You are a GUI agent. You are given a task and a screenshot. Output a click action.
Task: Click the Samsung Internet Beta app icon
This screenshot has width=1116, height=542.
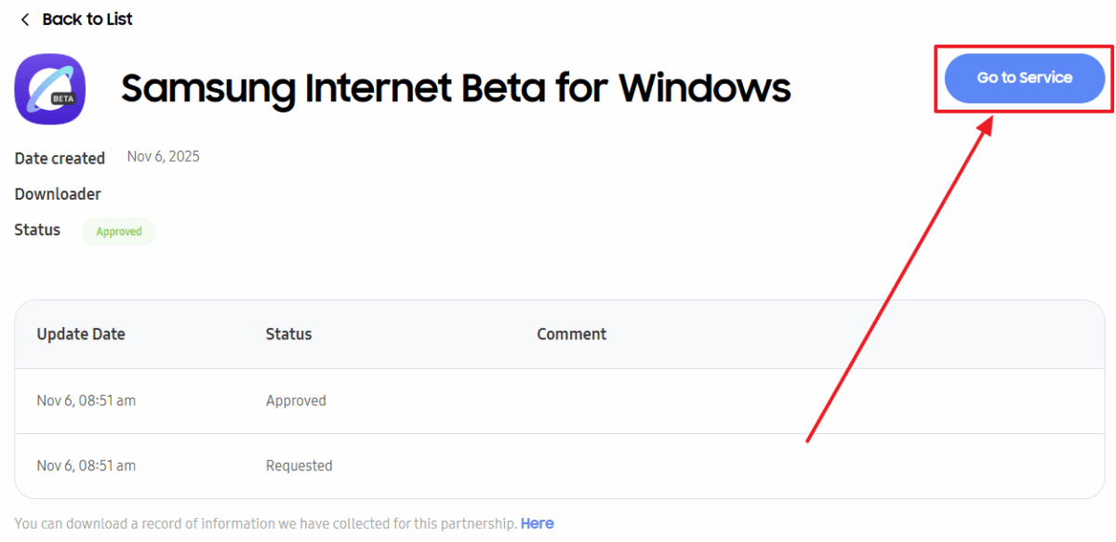coord(50,89)
